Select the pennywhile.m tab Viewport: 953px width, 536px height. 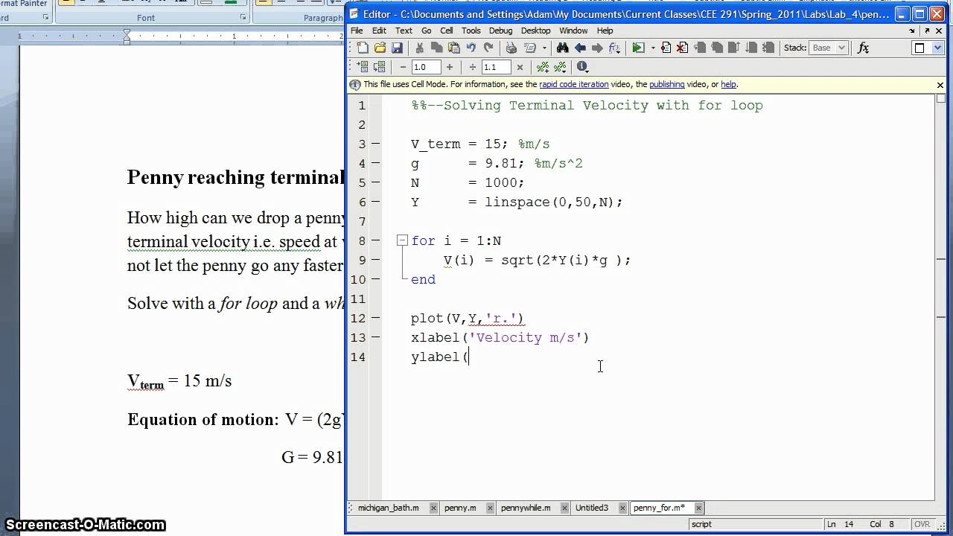(x=526, y=508)
